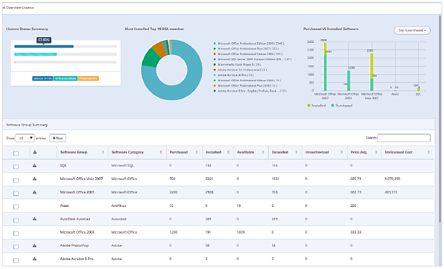This screenshot has height=269, width=444.
Task: Click warning icon beside Adobe Acrobat 8 Pro
Action: coord(35,259)
